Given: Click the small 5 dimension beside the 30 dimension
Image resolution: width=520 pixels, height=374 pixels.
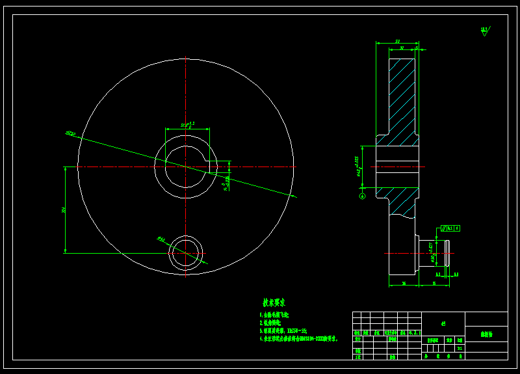Looking at the screenshot, I should [417, 47].
